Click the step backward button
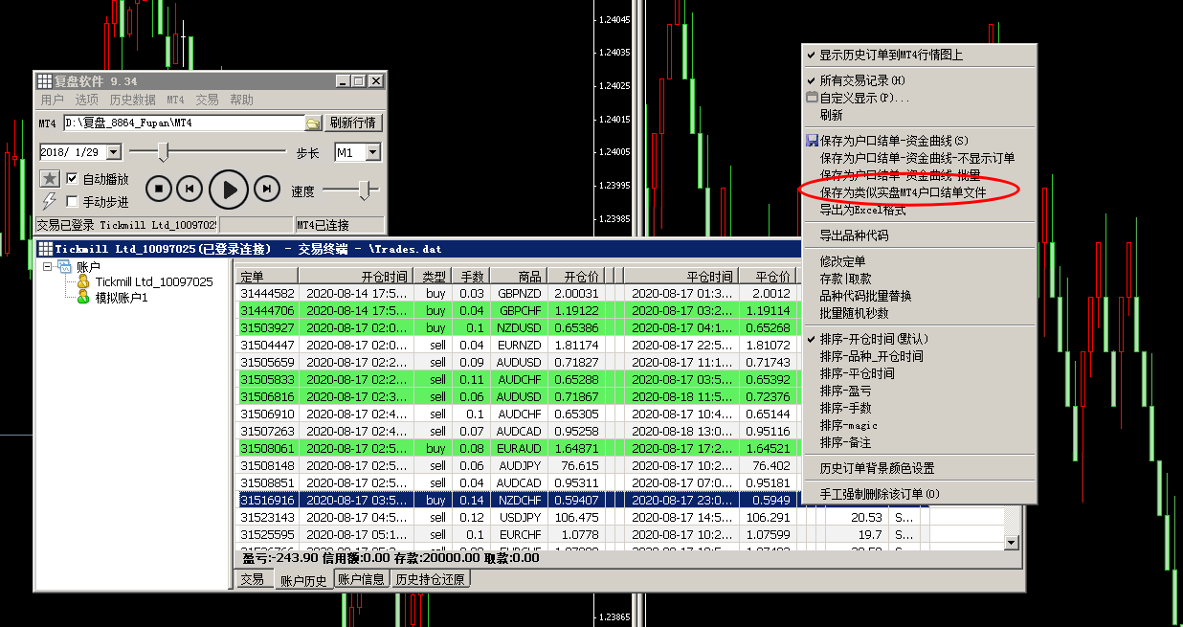Image resolution: width=1183 pixels, height=627 pixels. point(190,190)
